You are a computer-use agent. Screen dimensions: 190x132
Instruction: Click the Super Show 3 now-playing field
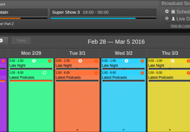[x=103, y=12]
